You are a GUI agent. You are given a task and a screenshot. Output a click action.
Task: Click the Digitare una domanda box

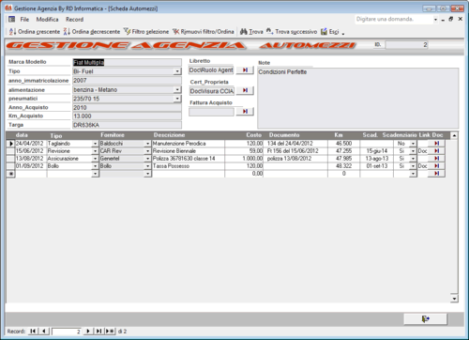point(394,20)
